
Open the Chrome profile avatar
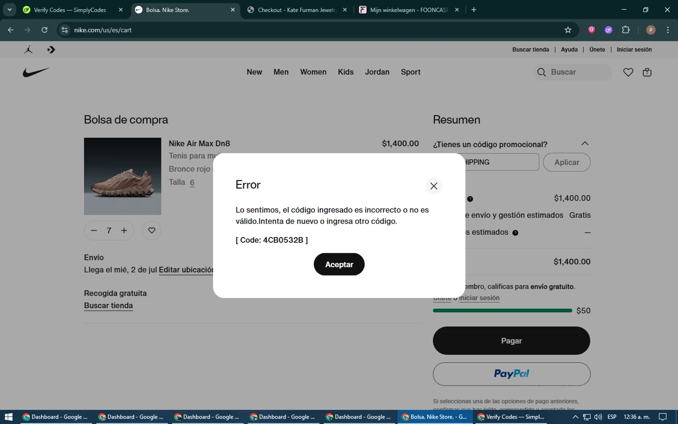(x=651, y=30)
